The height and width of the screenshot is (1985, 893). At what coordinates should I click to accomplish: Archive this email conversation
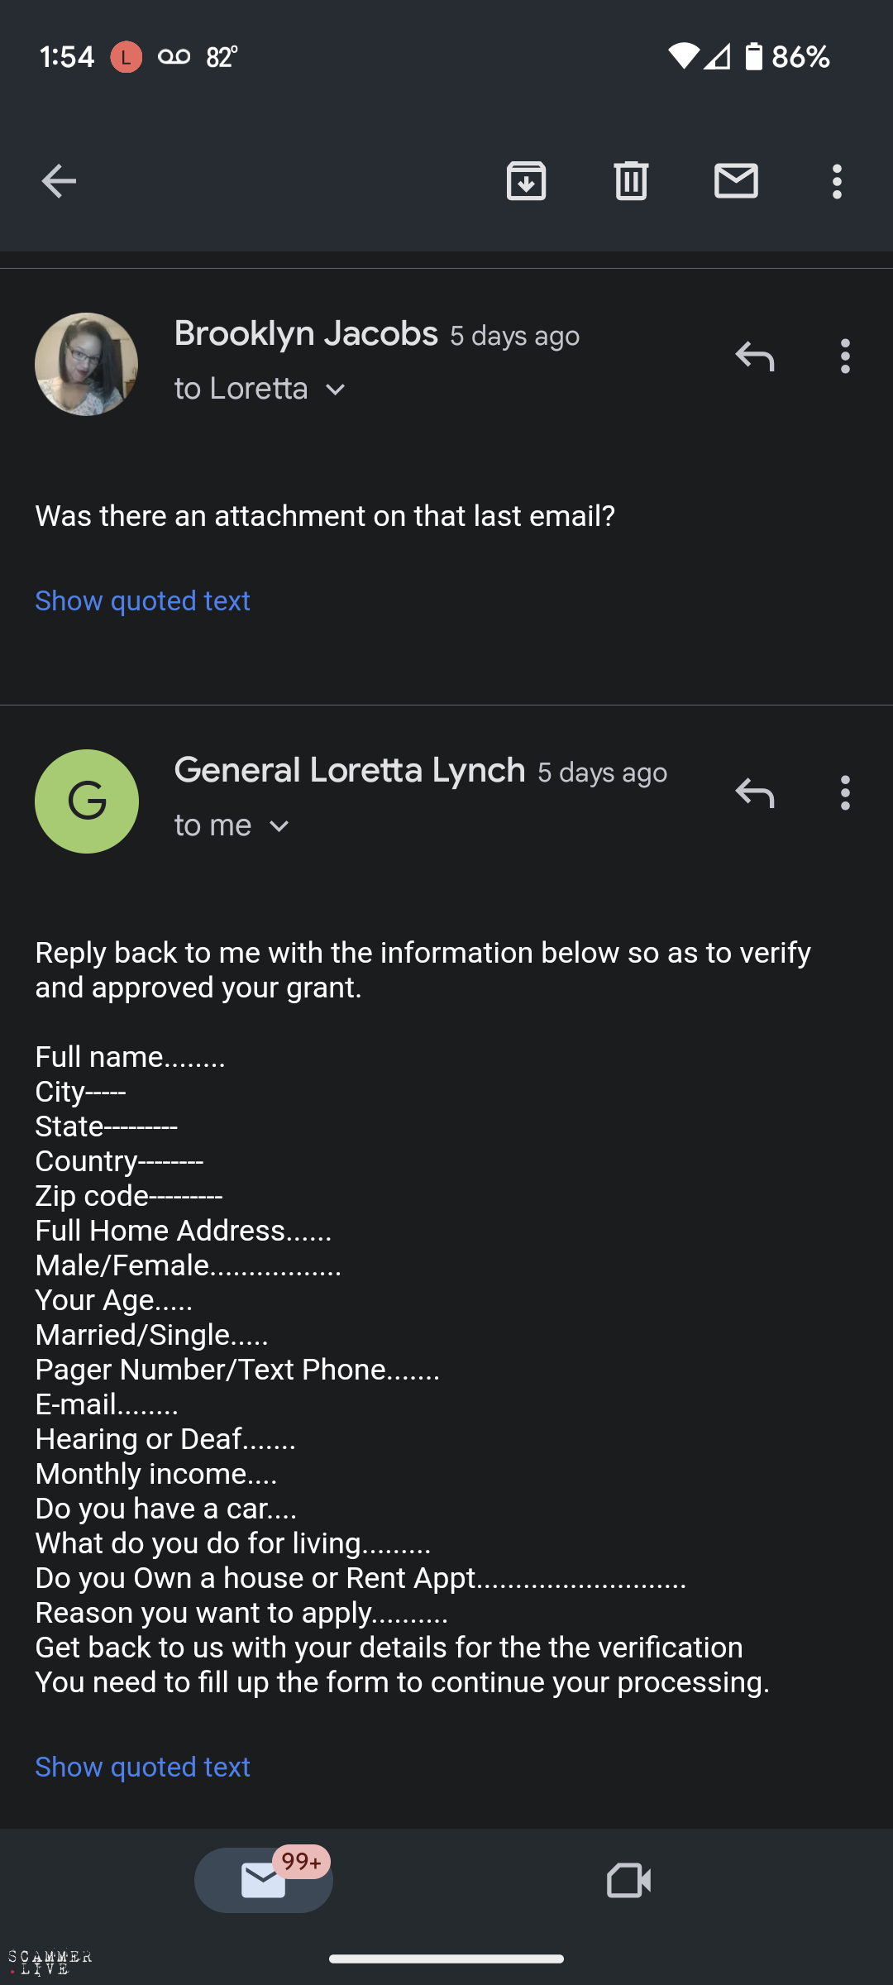526,181
